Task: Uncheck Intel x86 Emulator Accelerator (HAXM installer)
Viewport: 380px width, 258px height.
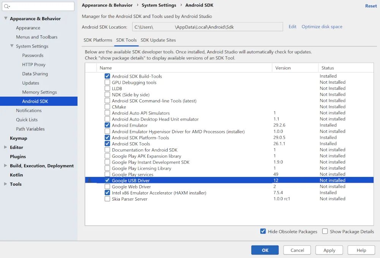Action: (x=107, y=193)
